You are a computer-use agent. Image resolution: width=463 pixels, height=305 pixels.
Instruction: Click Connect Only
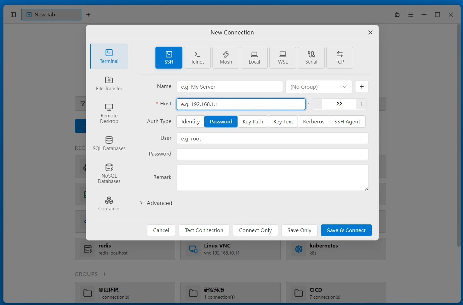point(255,230)
